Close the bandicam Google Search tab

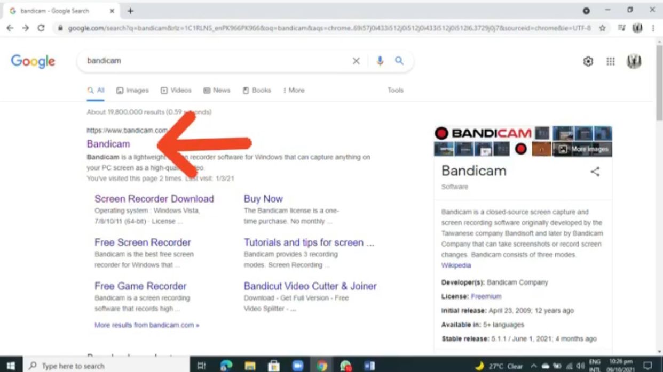[112, 11]
